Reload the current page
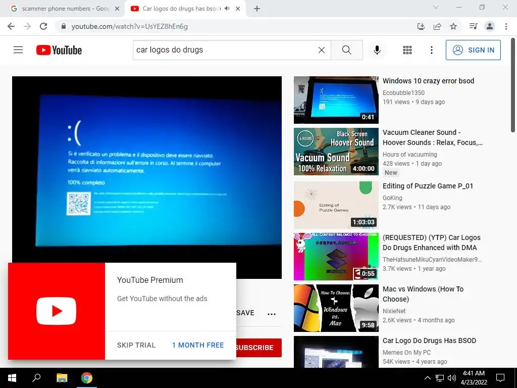This screenshot has width=517, height=388. pos(43,26)
